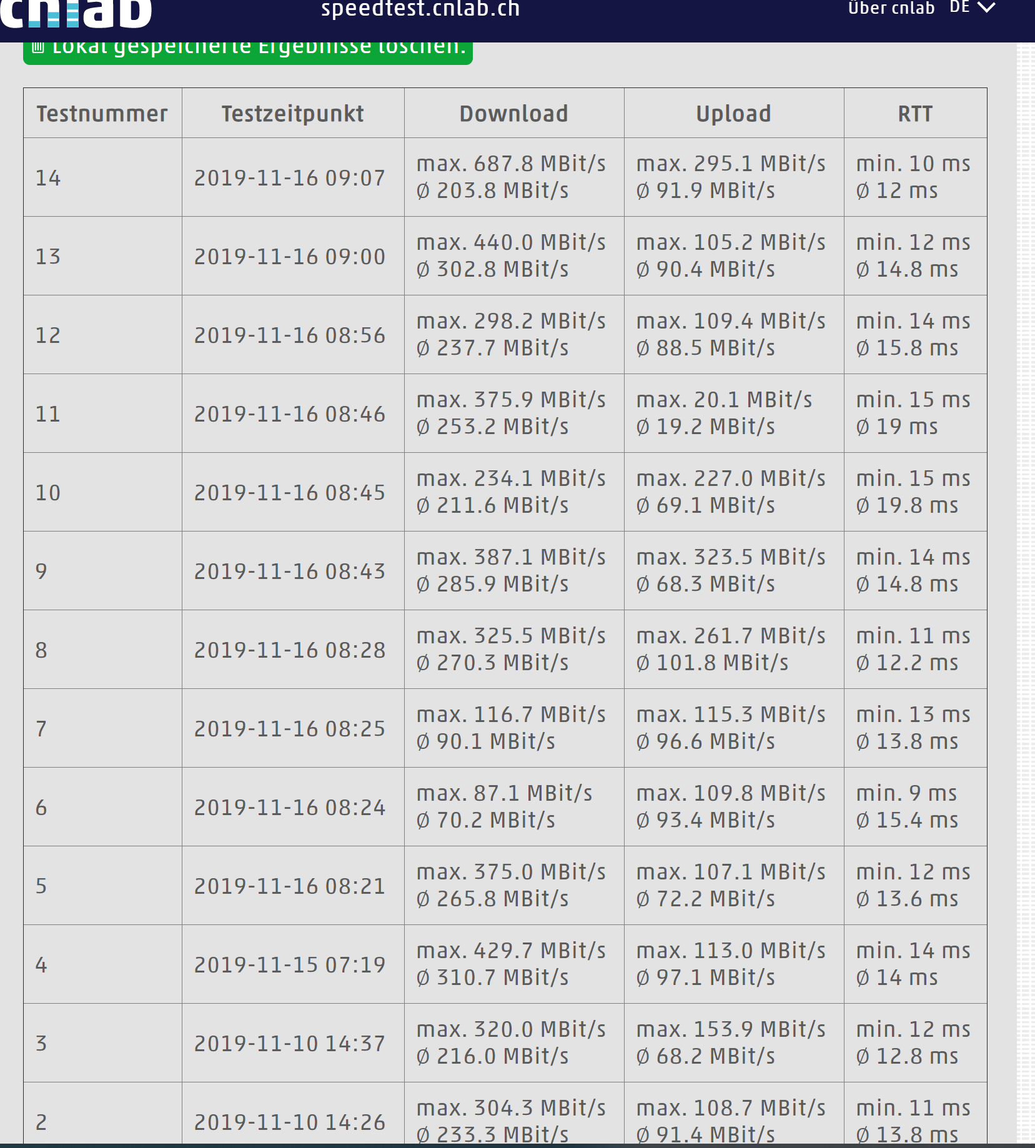Open the DE language dropdown

[971, 8]
